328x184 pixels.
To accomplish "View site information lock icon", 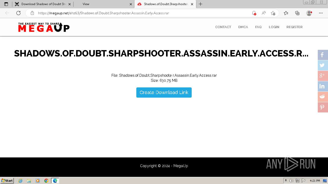I will (32, 13).
